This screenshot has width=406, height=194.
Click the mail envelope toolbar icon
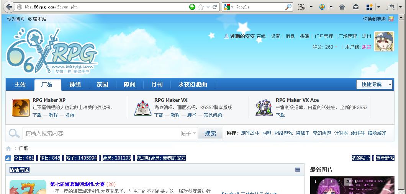coord(356,7)
